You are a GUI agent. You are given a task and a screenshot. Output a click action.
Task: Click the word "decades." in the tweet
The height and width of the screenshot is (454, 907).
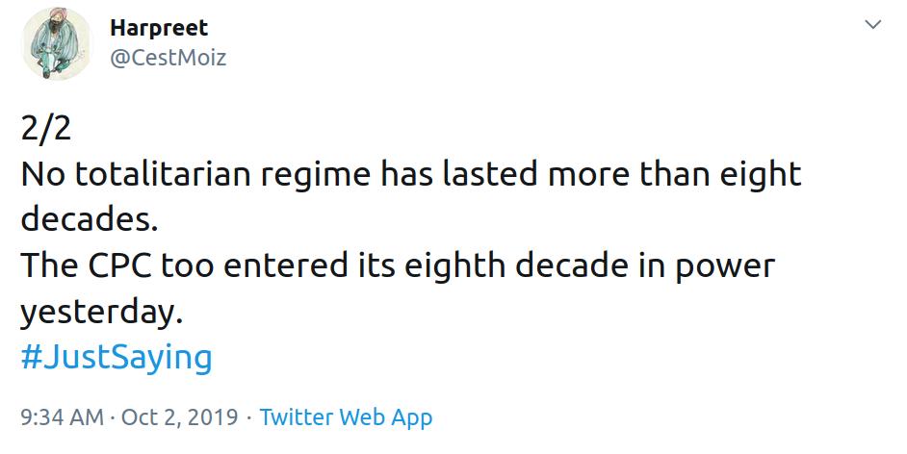88,219
